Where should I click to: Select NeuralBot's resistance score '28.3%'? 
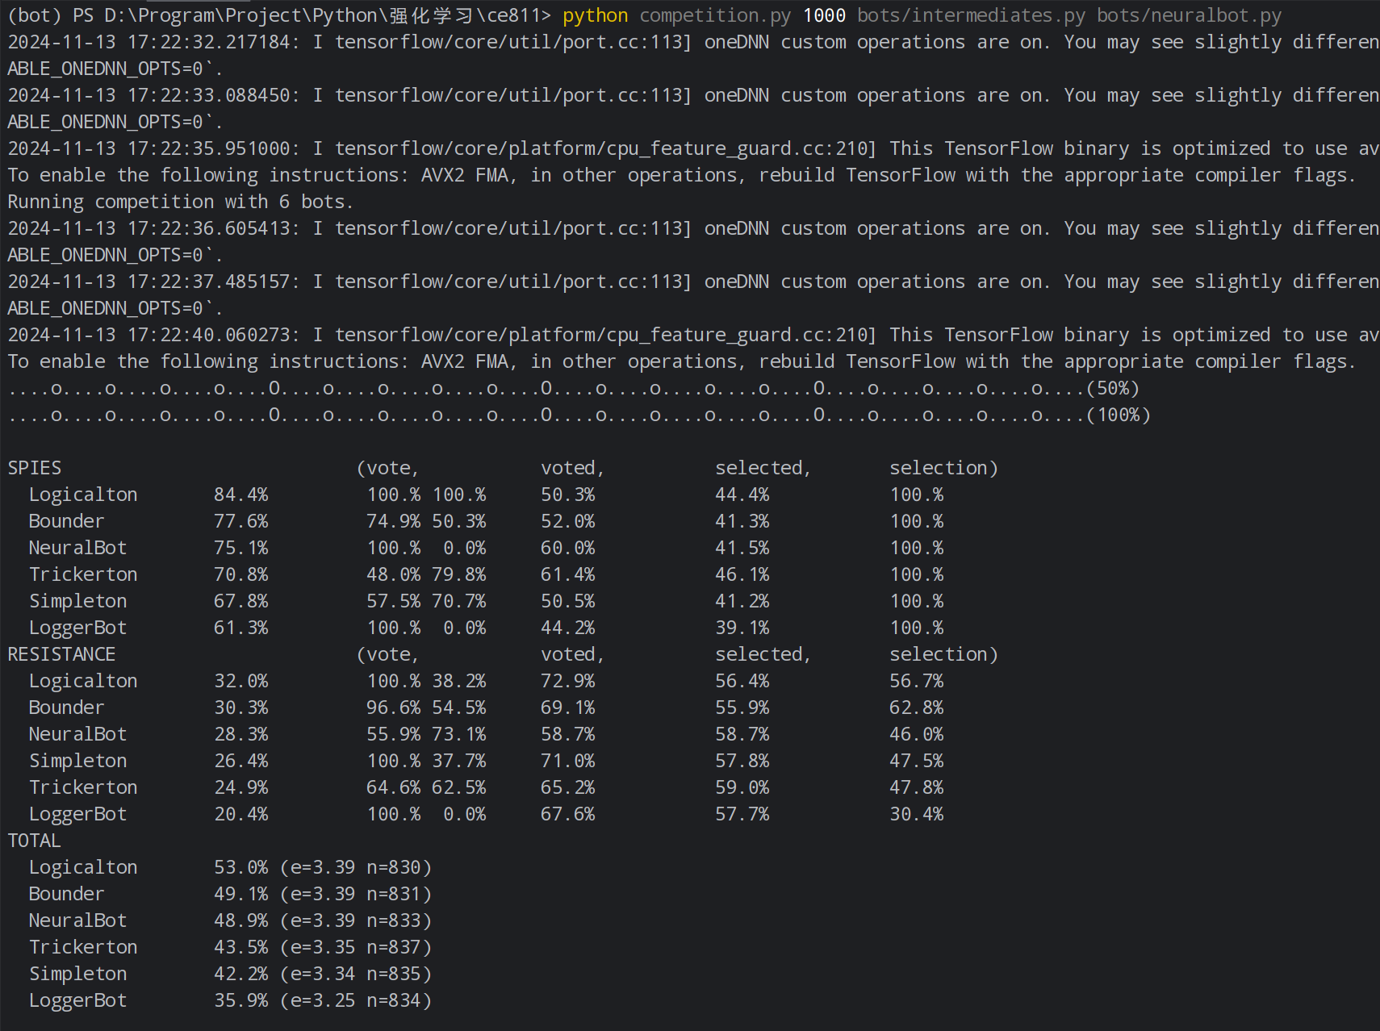click(x=241, y=734)
